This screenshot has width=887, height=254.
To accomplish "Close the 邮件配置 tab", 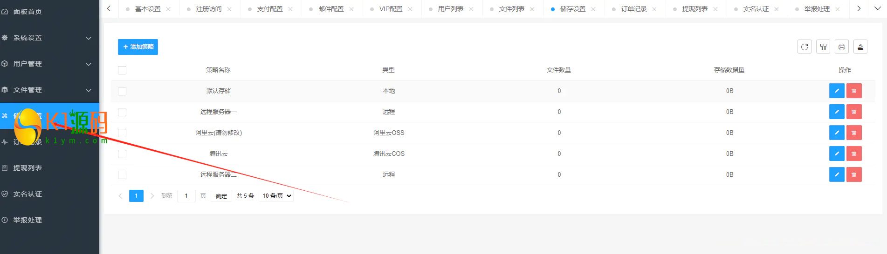I will (351, 9).
